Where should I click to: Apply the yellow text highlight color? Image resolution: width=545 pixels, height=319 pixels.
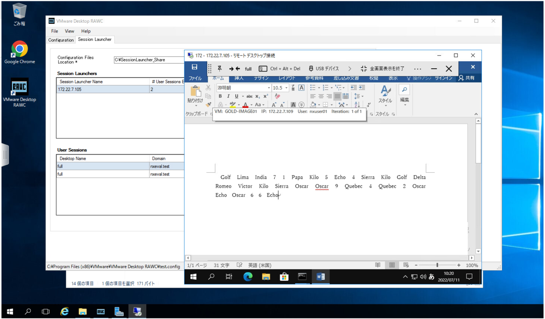point(233,105)
